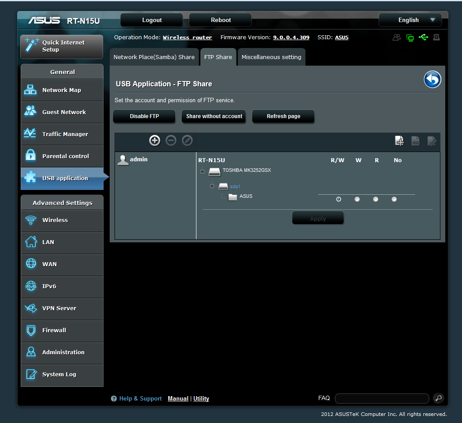This screenshot has height=423, width=462.
Task: Click the add account plus icon
Action: click(155, 141)
